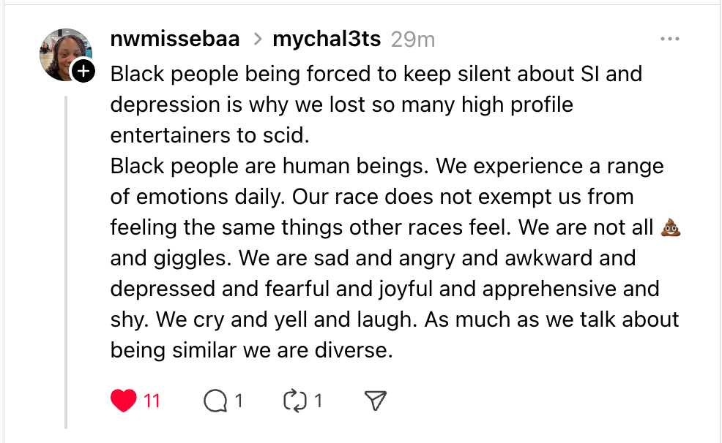Image resolution: width=722 pixels, height=443 pixels.
Task: Click the chevron arrow between usernames
Action: (257, 39)
